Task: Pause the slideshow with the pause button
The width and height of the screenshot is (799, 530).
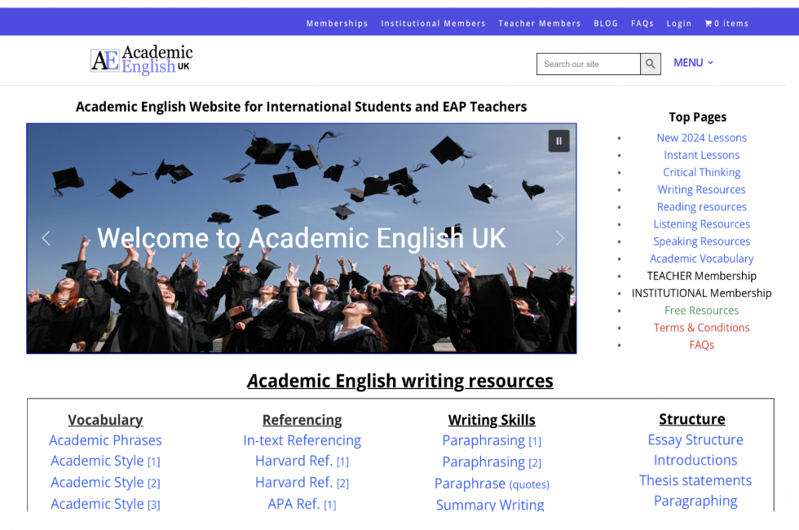Action: coord(558,141)
